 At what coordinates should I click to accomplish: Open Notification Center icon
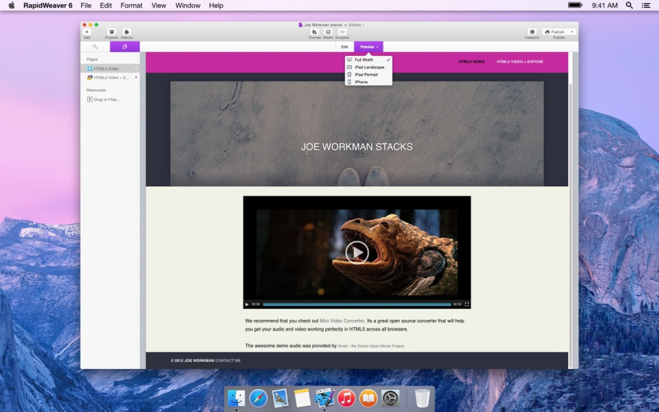point(646,5)
